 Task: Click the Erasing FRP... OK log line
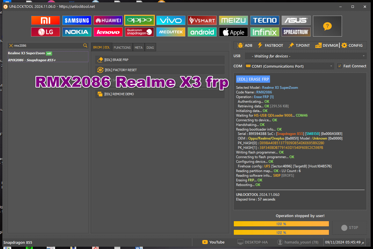[x=249, y=180]
